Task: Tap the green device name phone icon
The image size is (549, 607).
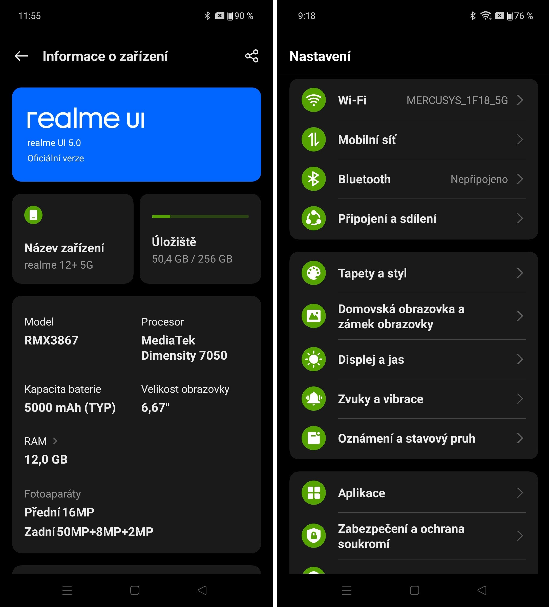Action: click(33, 215)
